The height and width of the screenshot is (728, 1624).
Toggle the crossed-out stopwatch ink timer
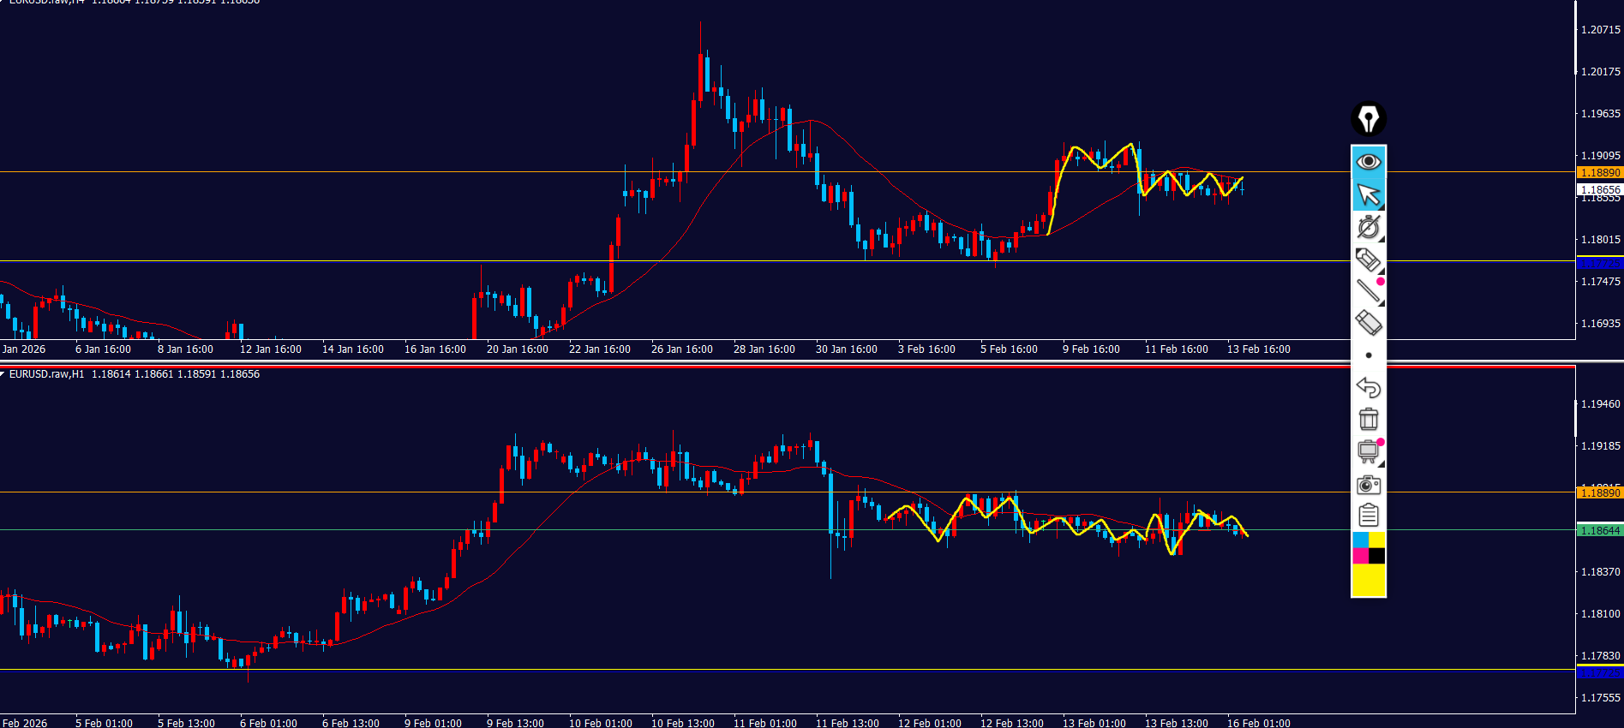pos(1368,227)
